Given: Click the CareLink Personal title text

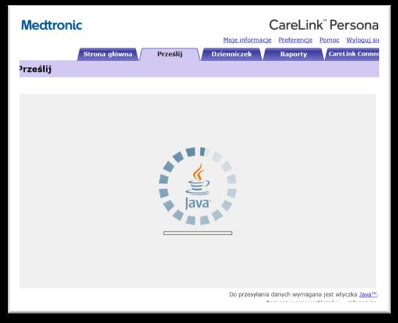Looking at the screenshot, I should coord(324,25).
